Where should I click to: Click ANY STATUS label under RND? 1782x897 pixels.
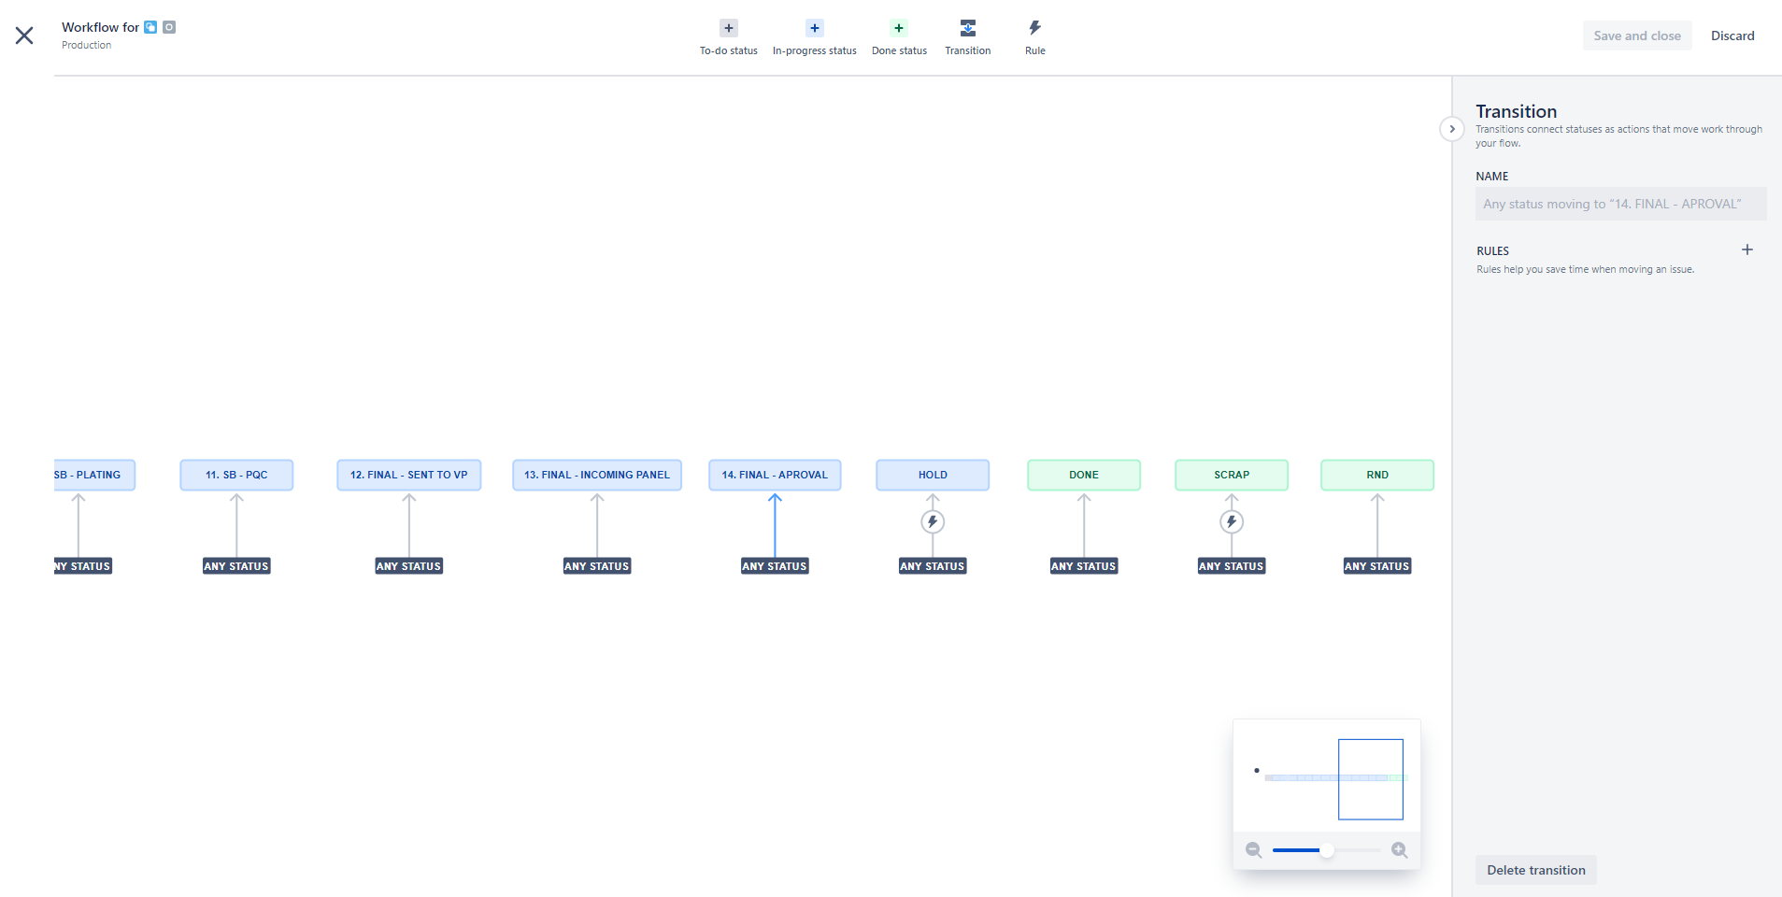(1377, 566)
